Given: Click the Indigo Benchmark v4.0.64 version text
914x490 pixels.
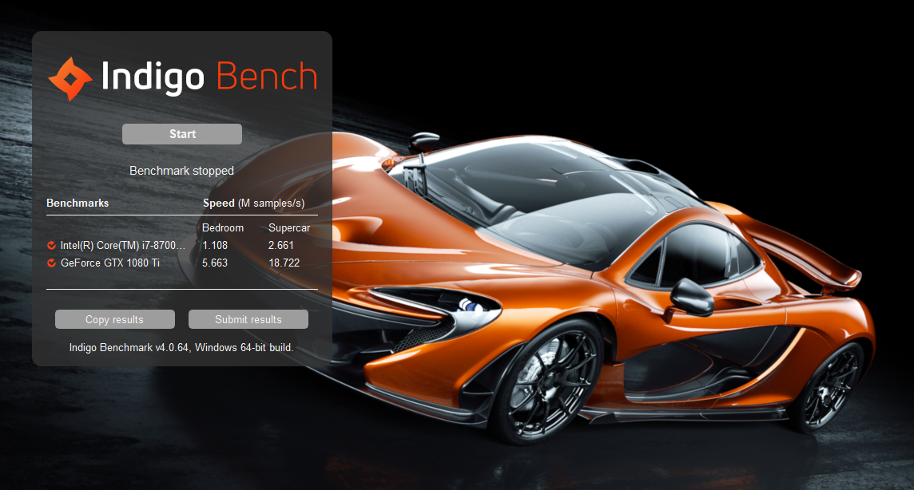Looking at the screenshot, I should 181,347.
